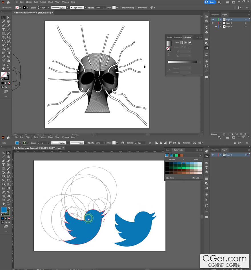Click the corners value field in Twitter control bar

(141, 143)
